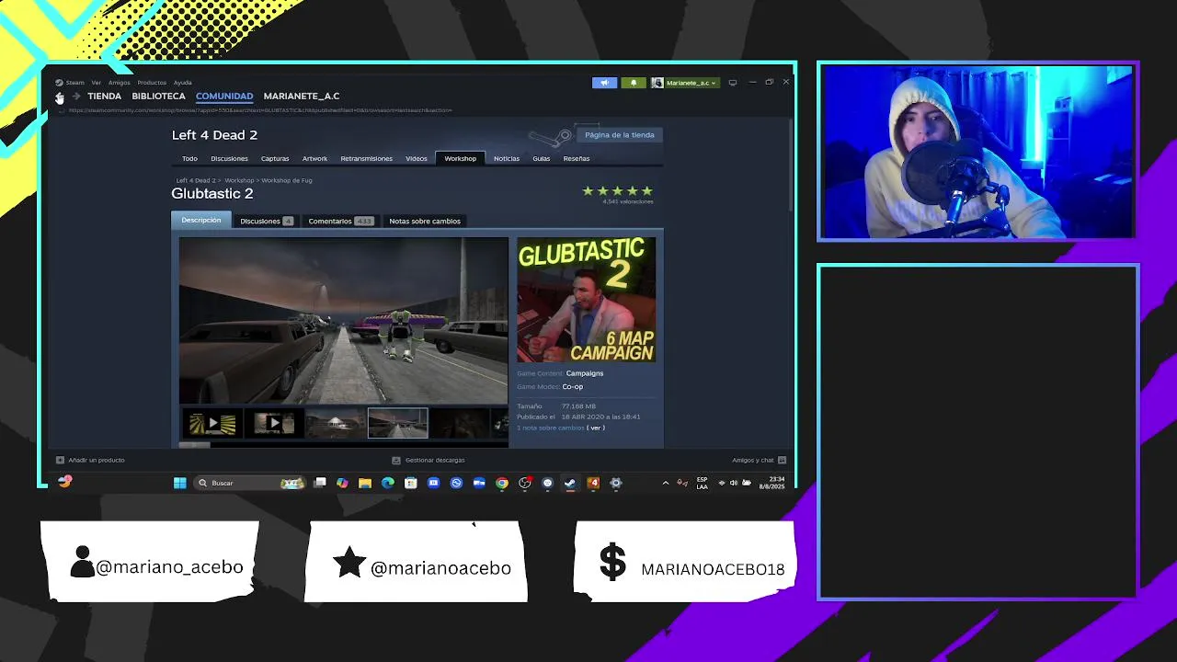
Task: Select the Descripción tab
Action: pos(201,221)
